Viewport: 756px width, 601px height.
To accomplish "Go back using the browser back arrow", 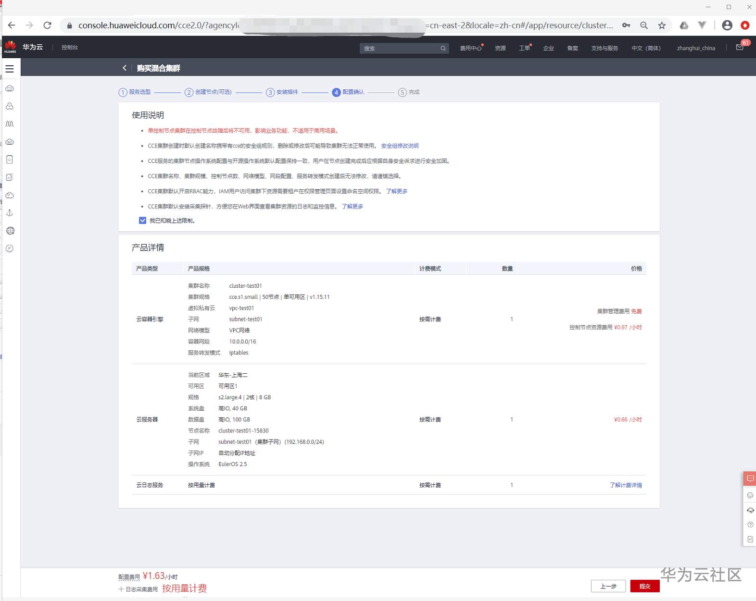I will (x=12, y=25).
